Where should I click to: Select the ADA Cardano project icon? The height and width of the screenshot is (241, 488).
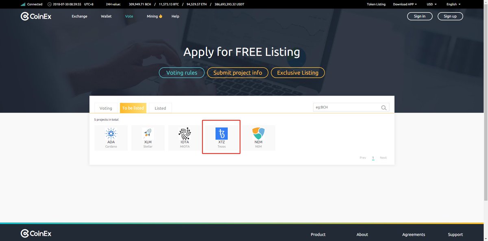point(111,133)
